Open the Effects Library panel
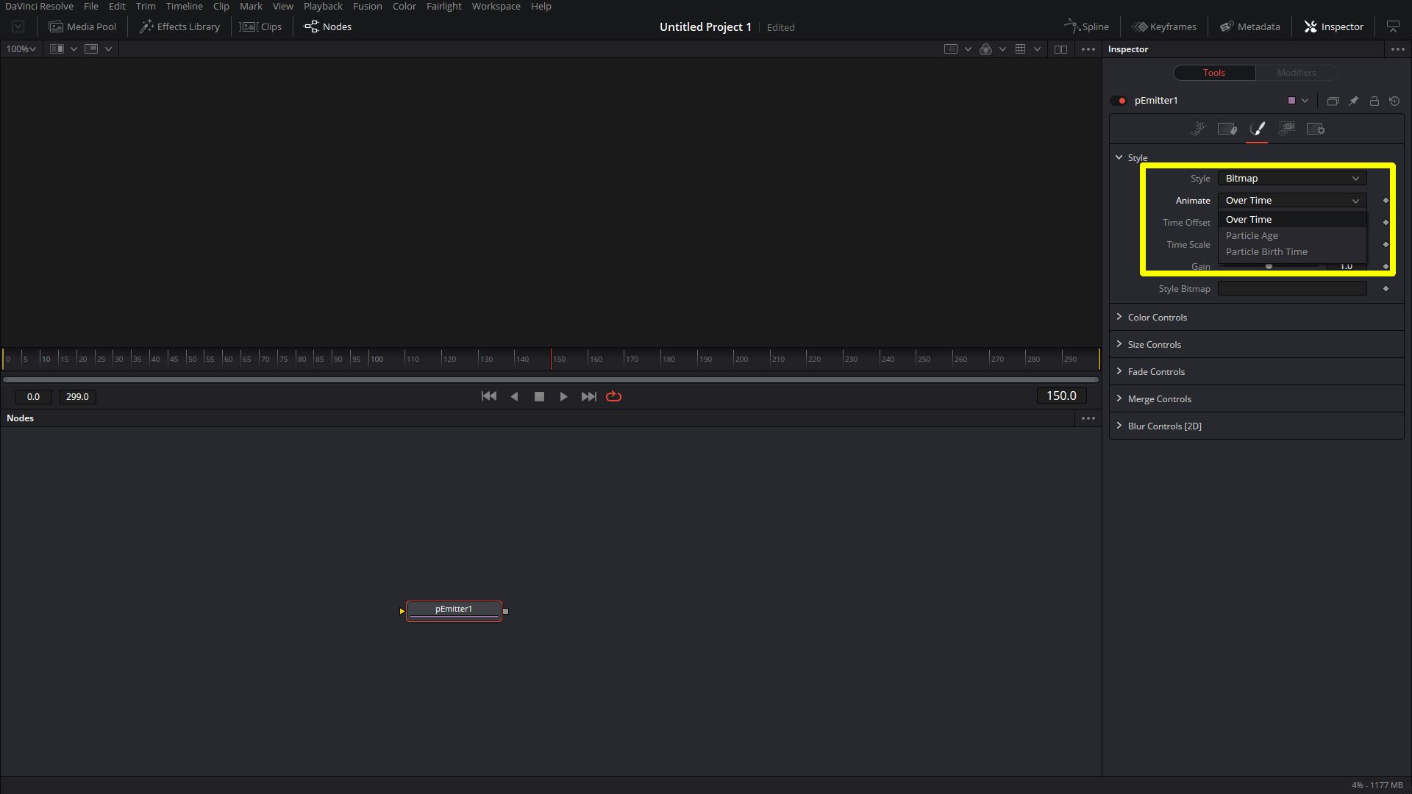Image resolution: width=1412 pixels, height=794 pixels. click(x=180, y=26)
